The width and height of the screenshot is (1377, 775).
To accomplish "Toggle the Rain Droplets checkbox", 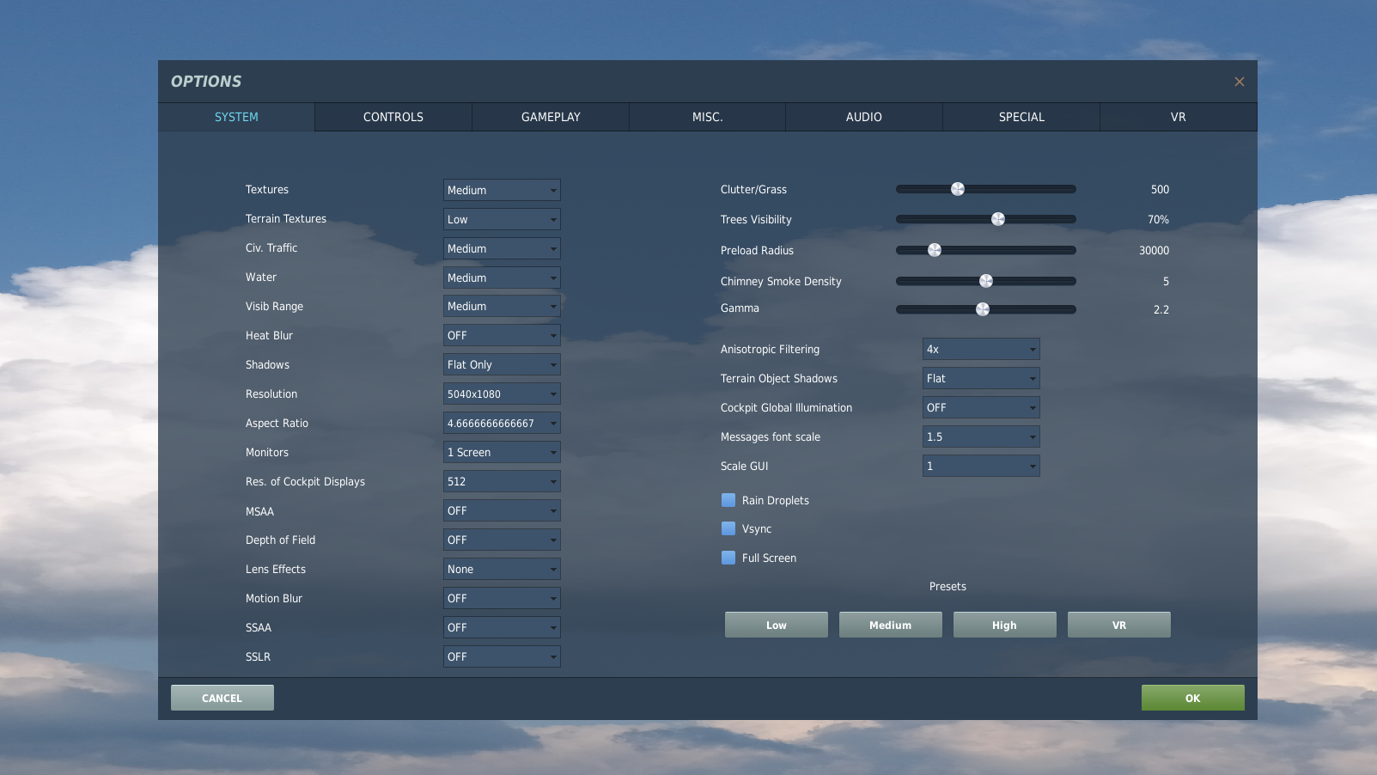I will pos(728,500).
